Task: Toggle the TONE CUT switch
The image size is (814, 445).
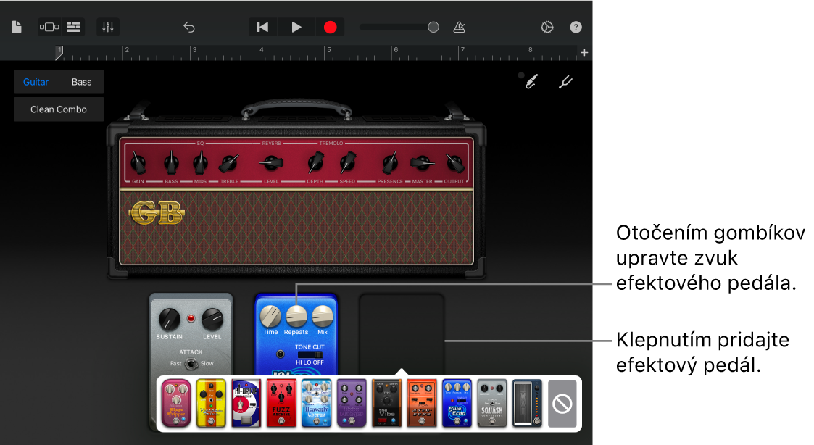Action: 310,354
